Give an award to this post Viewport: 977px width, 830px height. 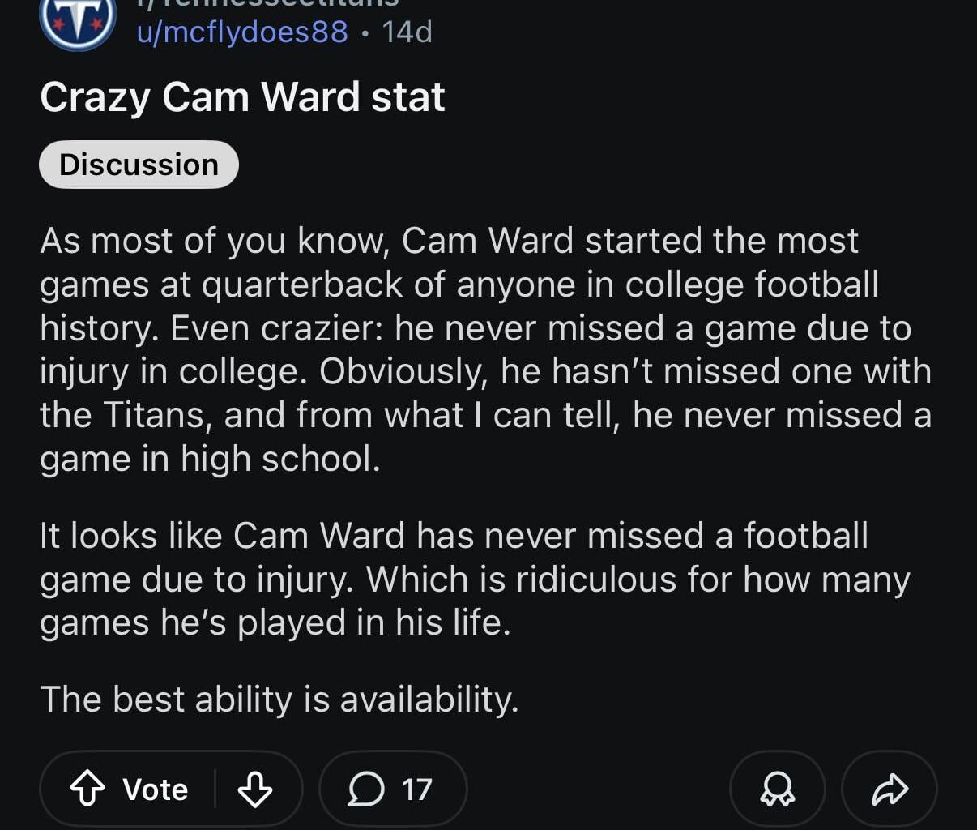tap(777, 789)
